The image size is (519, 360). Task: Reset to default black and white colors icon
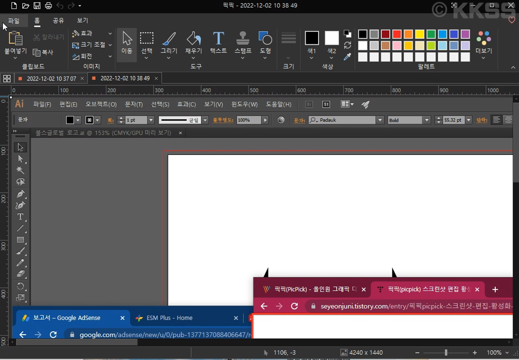(x=347, y=34)
